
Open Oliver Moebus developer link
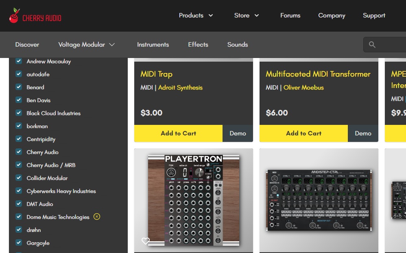(x=303, y=88)
